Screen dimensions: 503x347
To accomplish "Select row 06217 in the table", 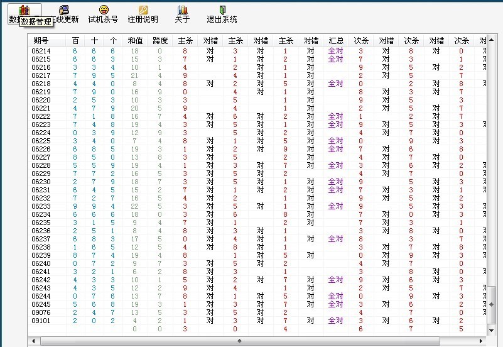I will (257, 75).
